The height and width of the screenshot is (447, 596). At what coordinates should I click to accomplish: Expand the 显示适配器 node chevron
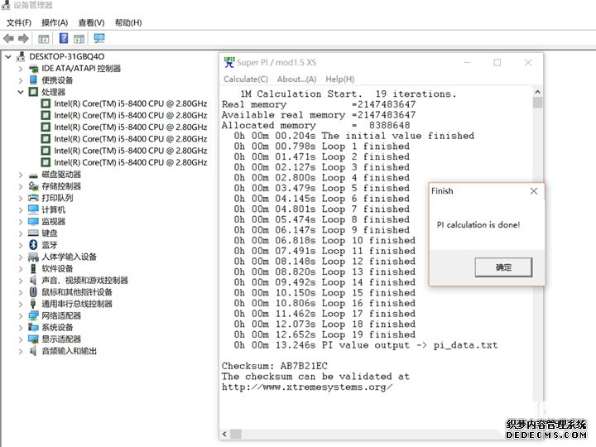(x=21, y=339)
